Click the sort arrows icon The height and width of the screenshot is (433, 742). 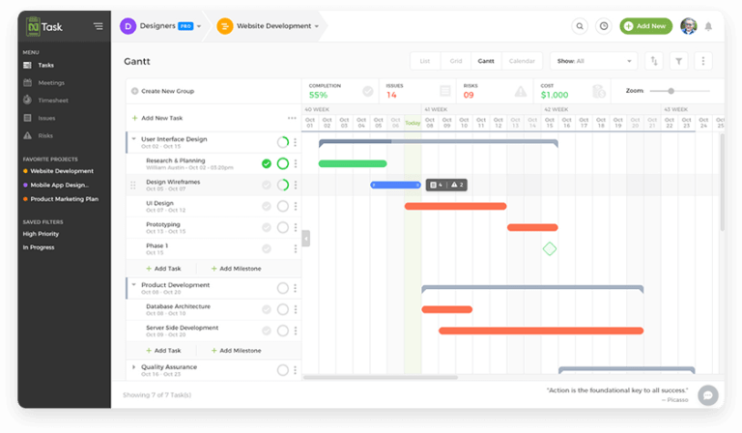[654, 61]
